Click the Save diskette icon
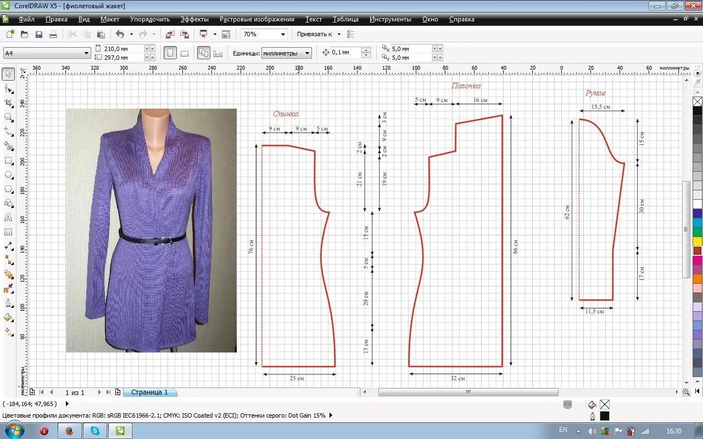 [x=38, y=34]
